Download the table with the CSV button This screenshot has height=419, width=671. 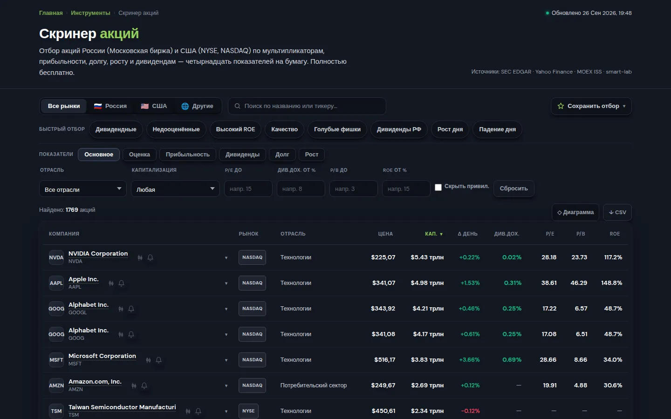point(617,212)
